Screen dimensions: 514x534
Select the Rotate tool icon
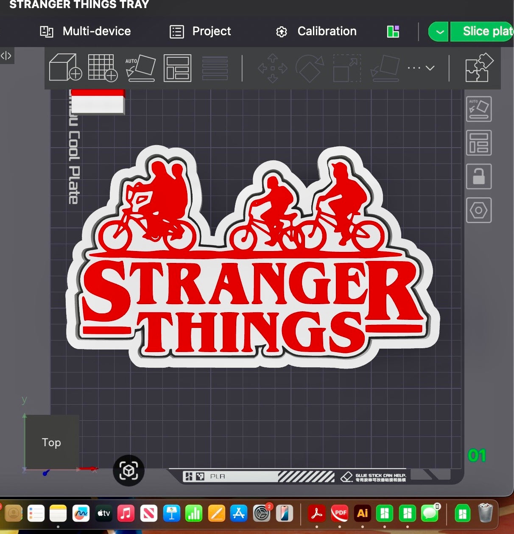[310, 68]
